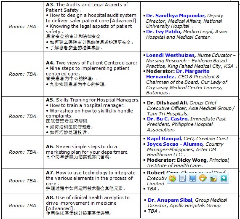Click the blue tablet device icon
240x219 pixels.
pos(192,178)
